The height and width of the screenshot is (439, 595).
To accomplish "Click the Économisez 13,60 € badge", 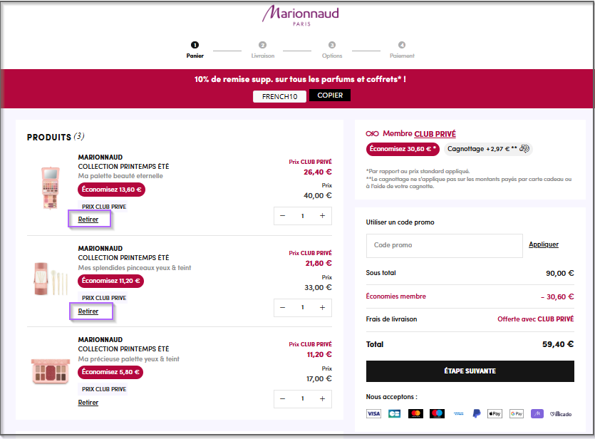I will (x=112, y=190).
